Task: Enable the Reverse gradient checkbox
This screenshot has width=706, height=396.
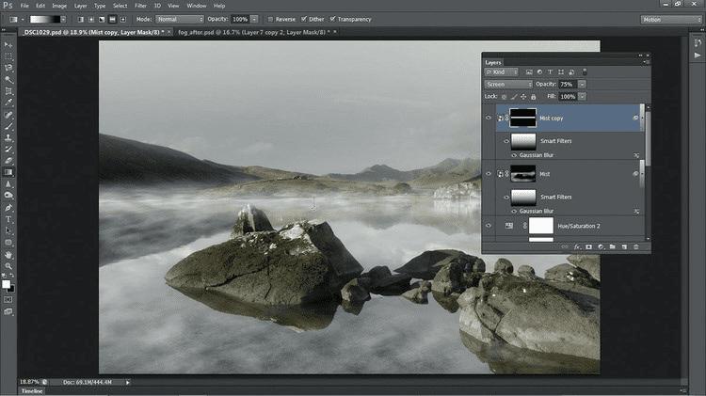Action: point(271,19)
